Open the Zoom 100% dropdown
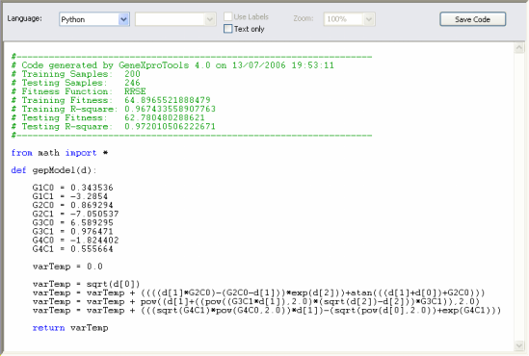This screenshot has height=356, width=529. [349, 19]
